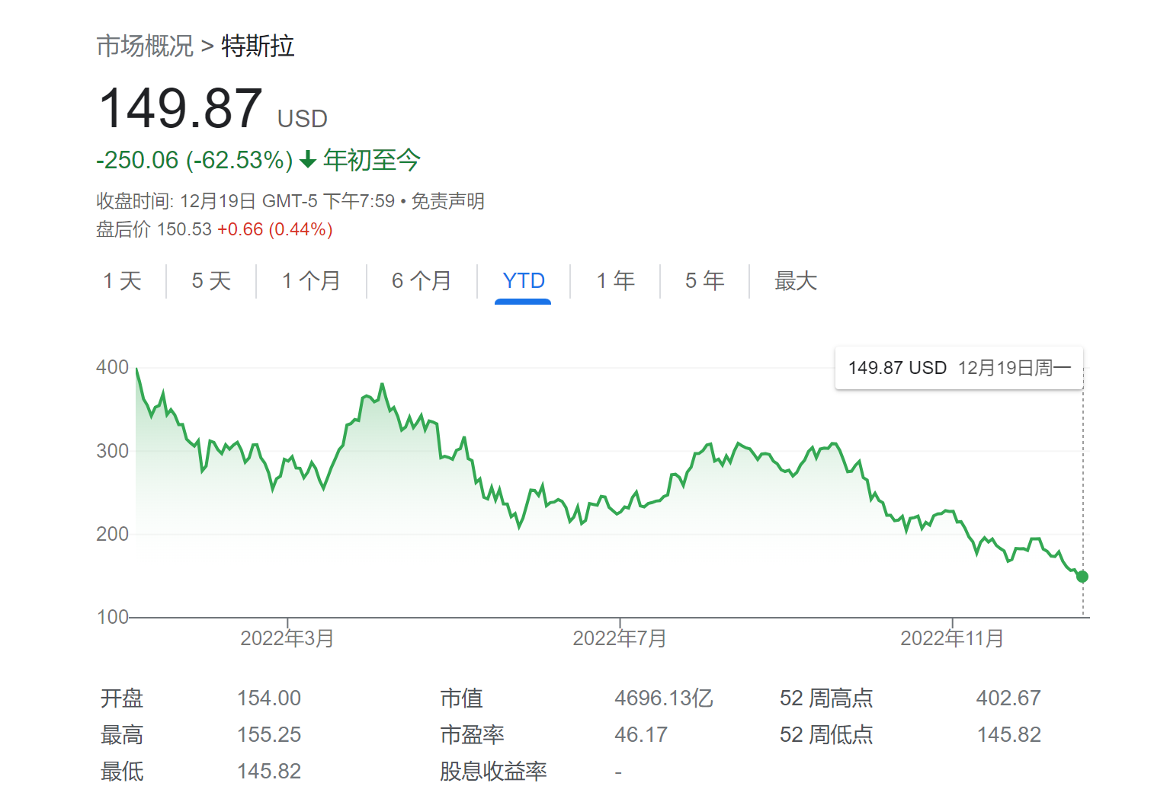Image resolution: width=1154 pixels, height=799 pixels.
Task: Click the green end-point marker on chart
Action: click(1082, 577)
